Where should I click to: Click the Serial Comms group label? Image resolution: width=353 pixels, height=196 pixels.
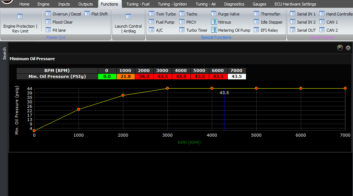point(322,37)
